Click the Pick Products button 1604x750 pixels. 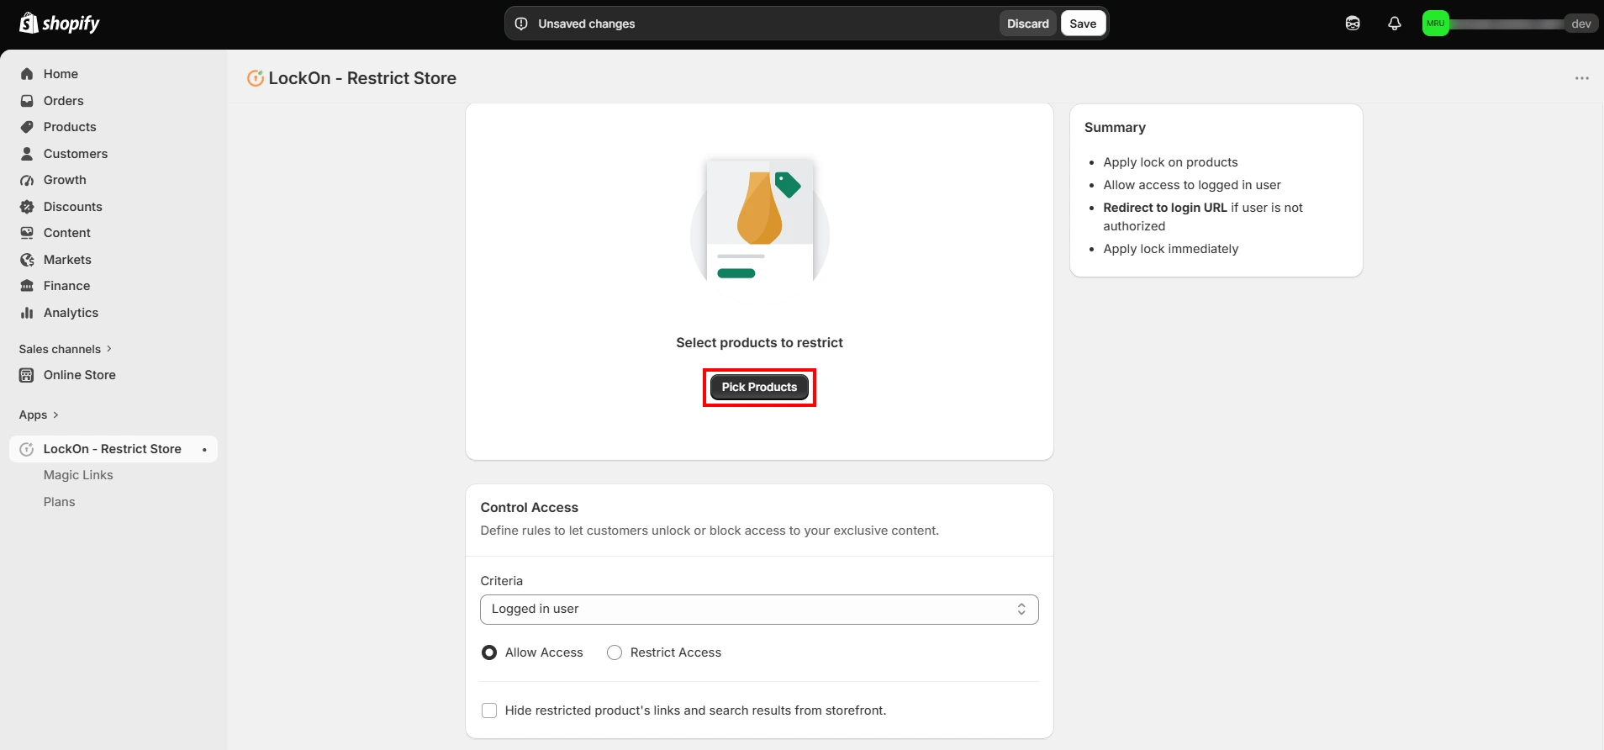click(x=759, y=387)
